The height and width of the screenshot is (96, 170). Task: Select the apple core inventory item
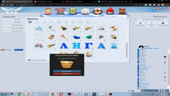[114, 29]
